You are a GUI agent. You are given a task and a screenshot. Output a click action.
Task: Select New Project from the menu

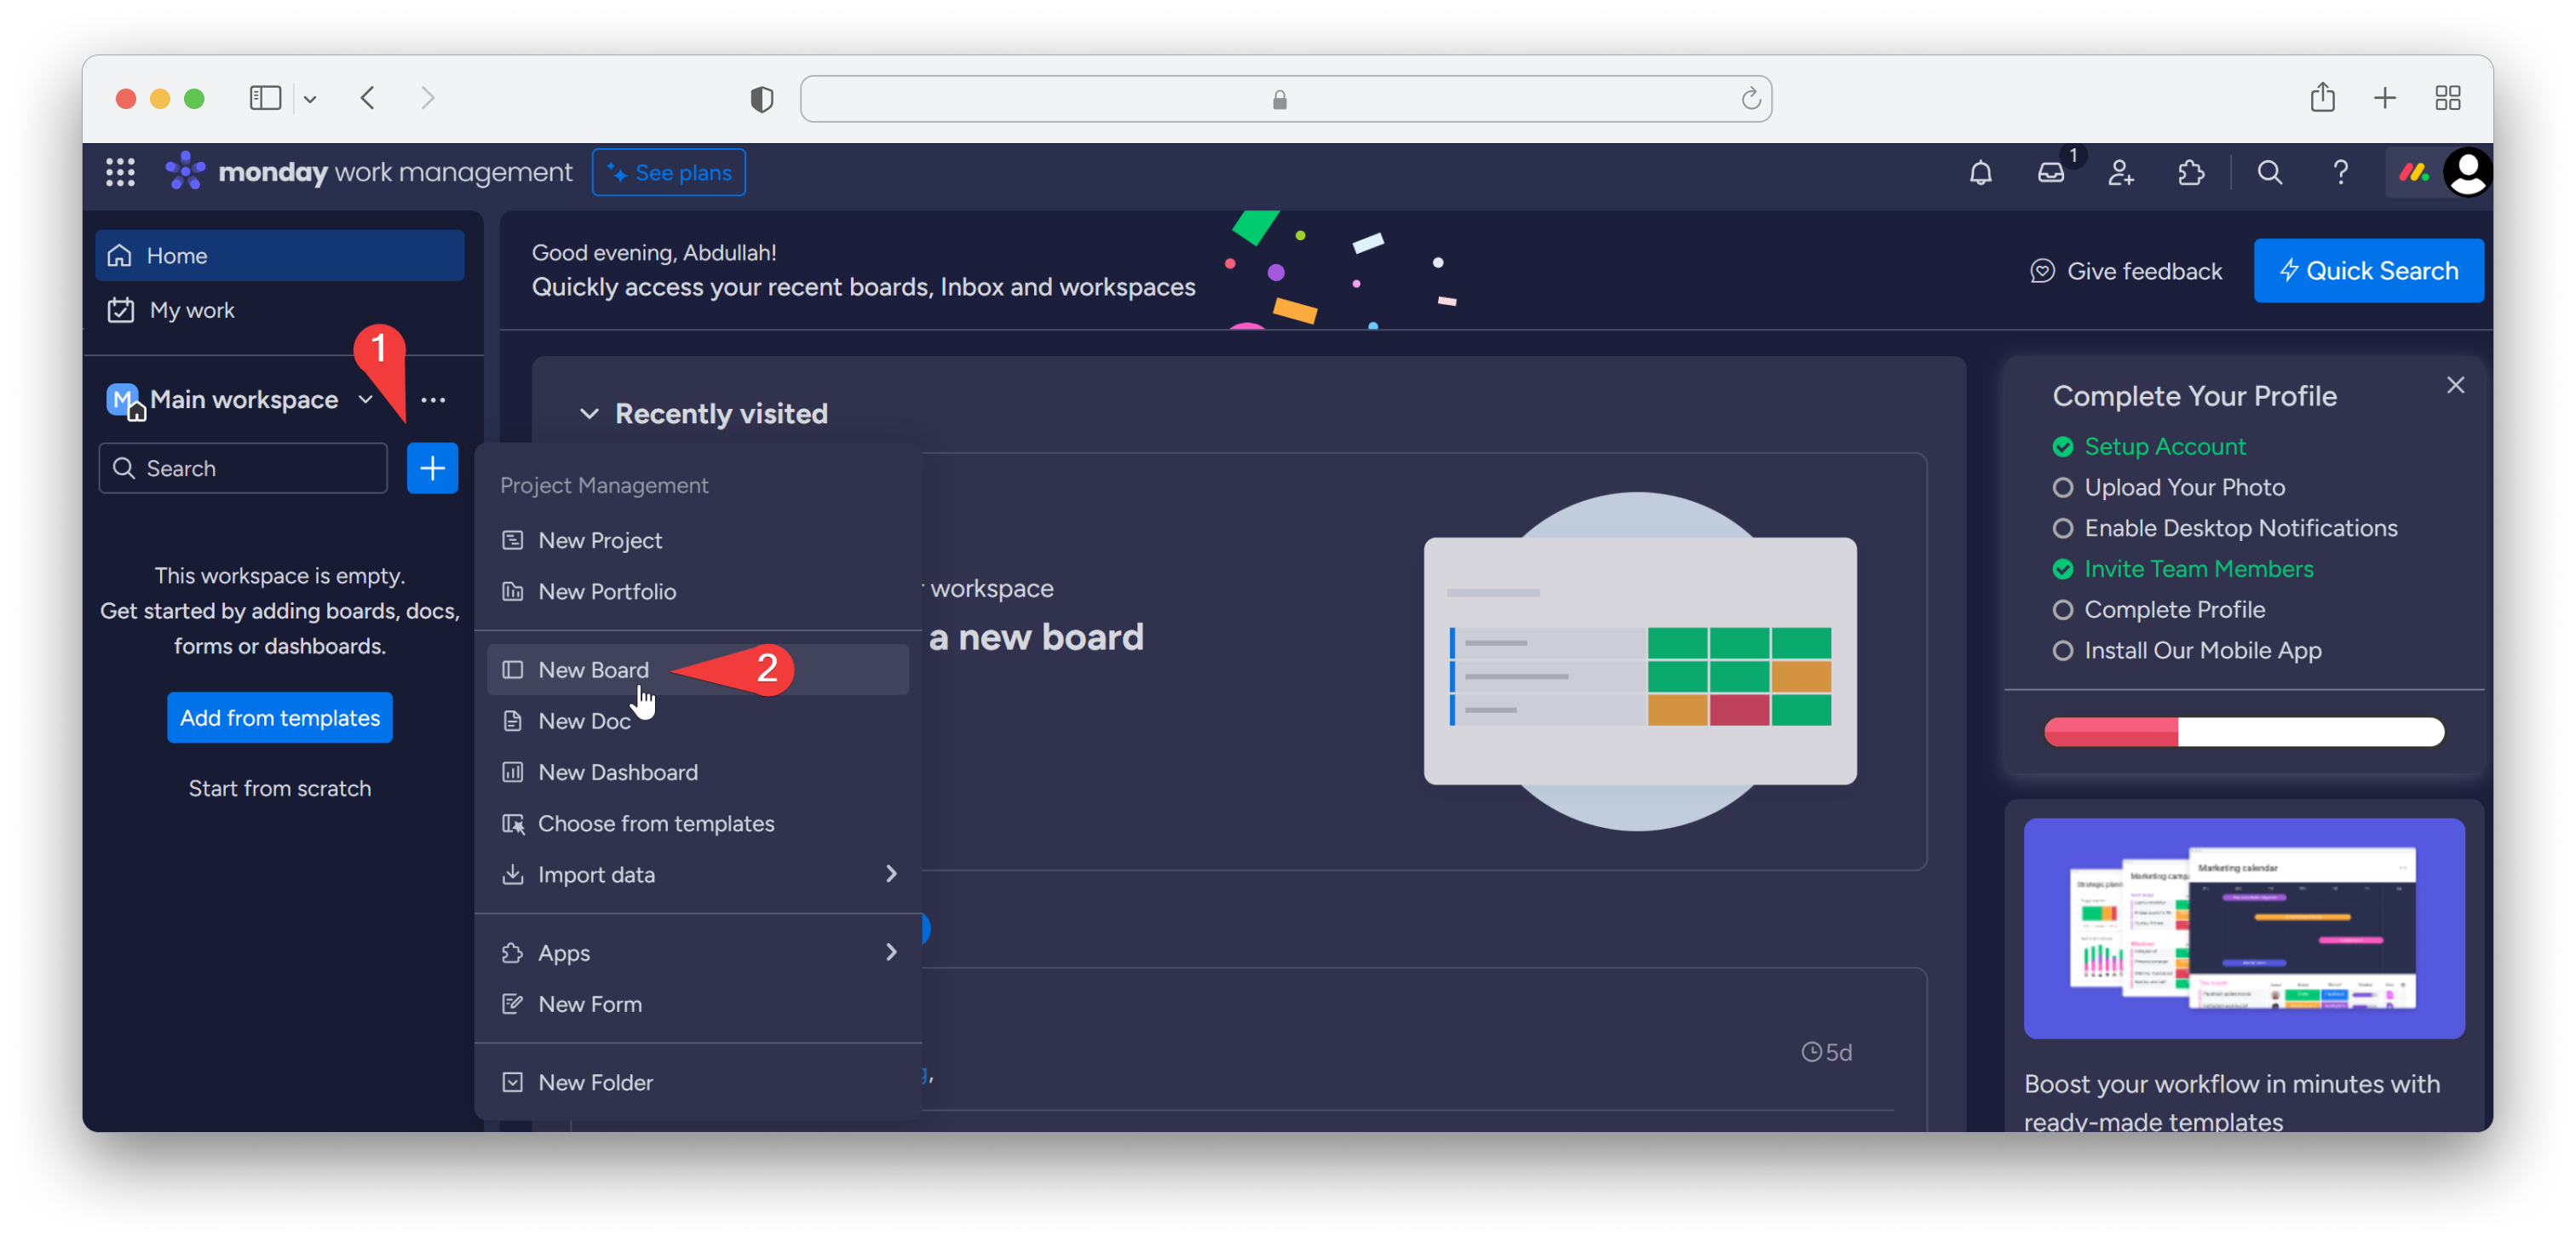(x=697, y=540)
